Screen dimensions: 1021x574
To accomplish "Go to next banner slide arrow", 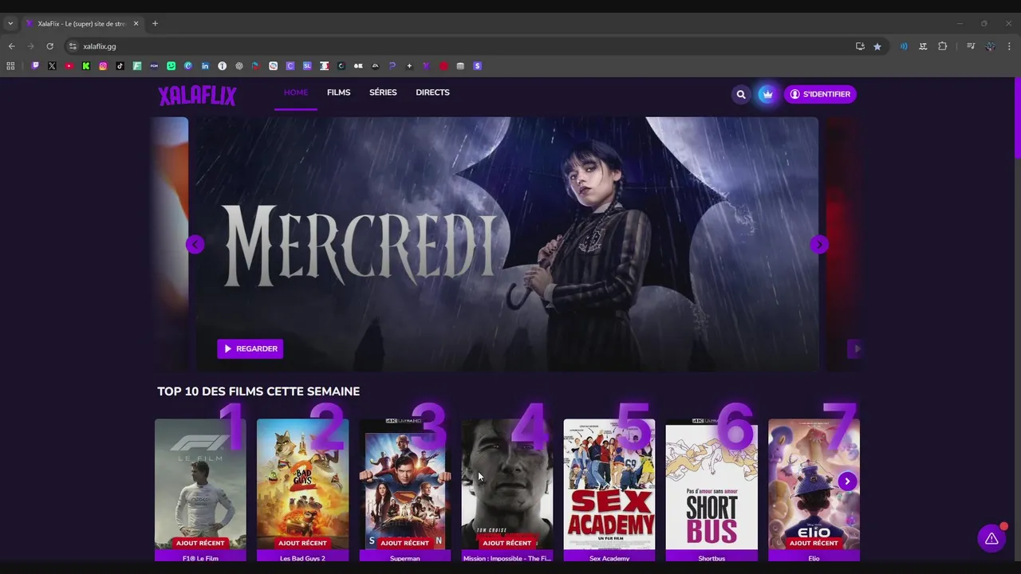I will 819,245.
